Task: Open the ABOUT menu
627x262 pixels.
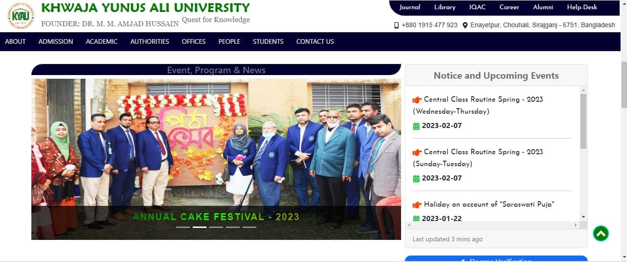Action: 15,41
